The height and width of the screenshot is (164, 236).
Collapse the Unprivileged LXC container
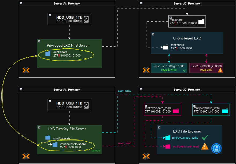click(153, 34)
